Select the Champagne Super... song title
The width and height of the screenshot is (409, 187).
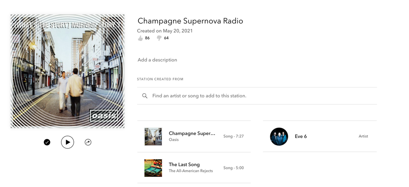point(192,133)
